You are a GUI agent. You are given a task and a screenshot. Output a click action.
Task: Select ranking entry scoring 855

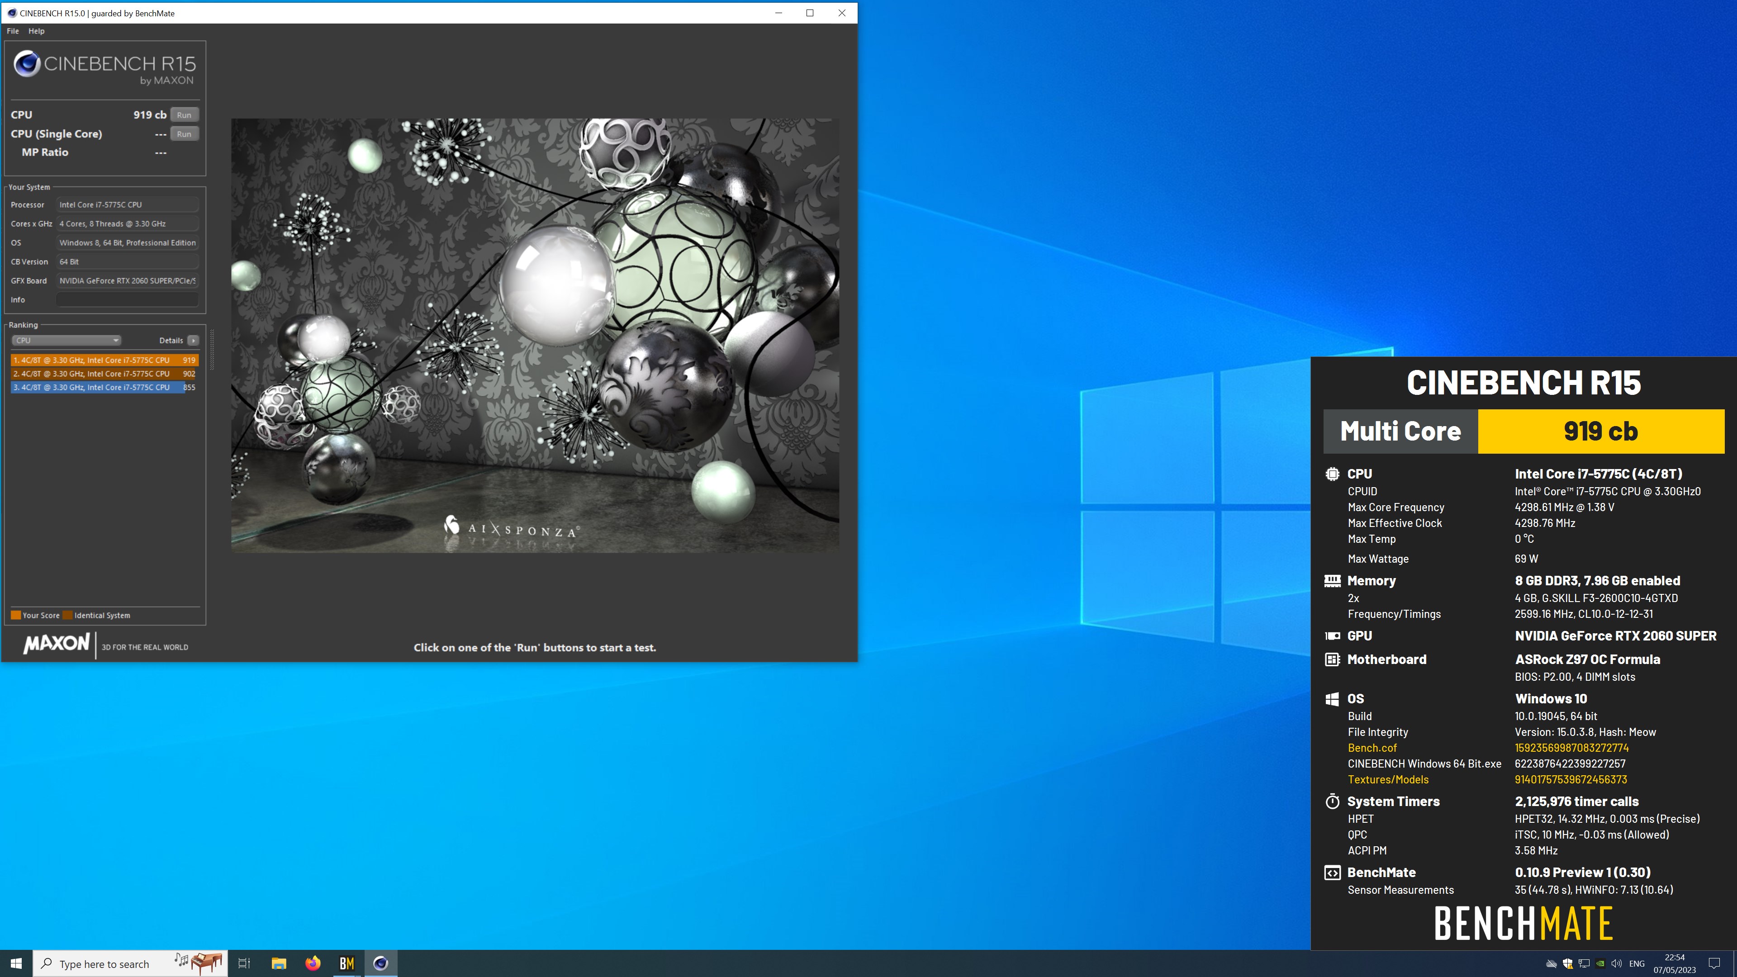pyautogui.click(x=104, y=387)
